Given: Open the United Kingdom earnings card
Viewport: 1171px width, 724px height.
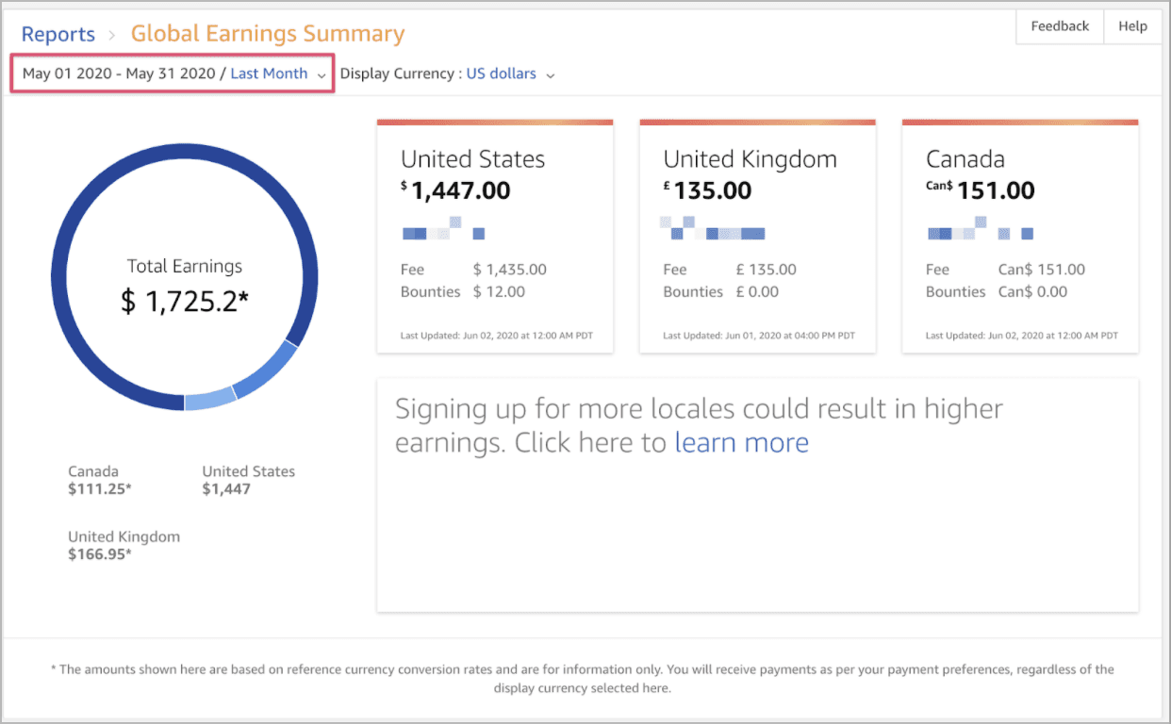Looking at the screenshot, I should 757,237.
